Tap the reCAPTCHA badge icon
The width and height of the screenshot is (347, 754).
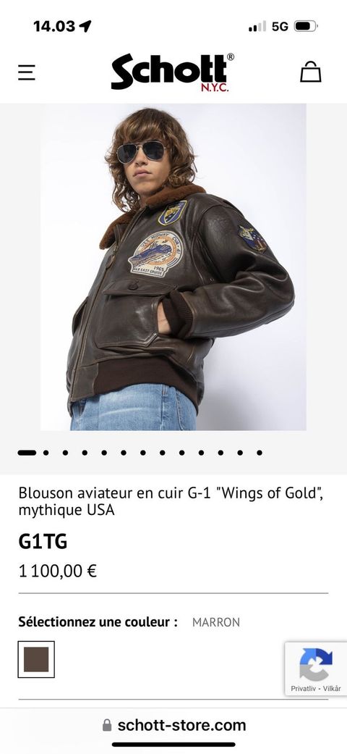(316, 664)
